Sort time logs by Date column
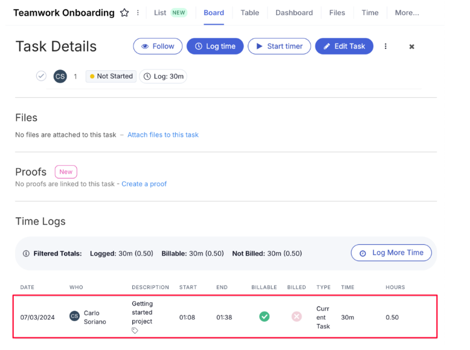Viewport: 470px width, 350px height. [27, 287]
